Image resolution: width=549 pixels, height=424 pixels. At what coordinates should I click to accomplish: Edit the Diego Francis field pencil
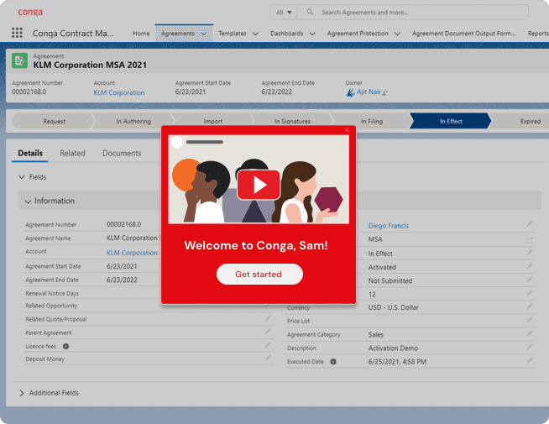530,223
